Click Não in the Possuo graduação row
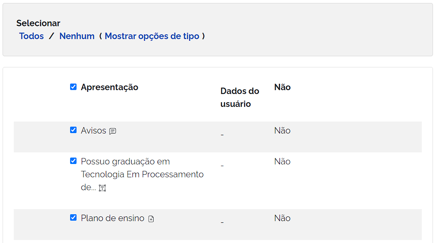This screenshot has height=243, width=439. (x=282, y=161)
